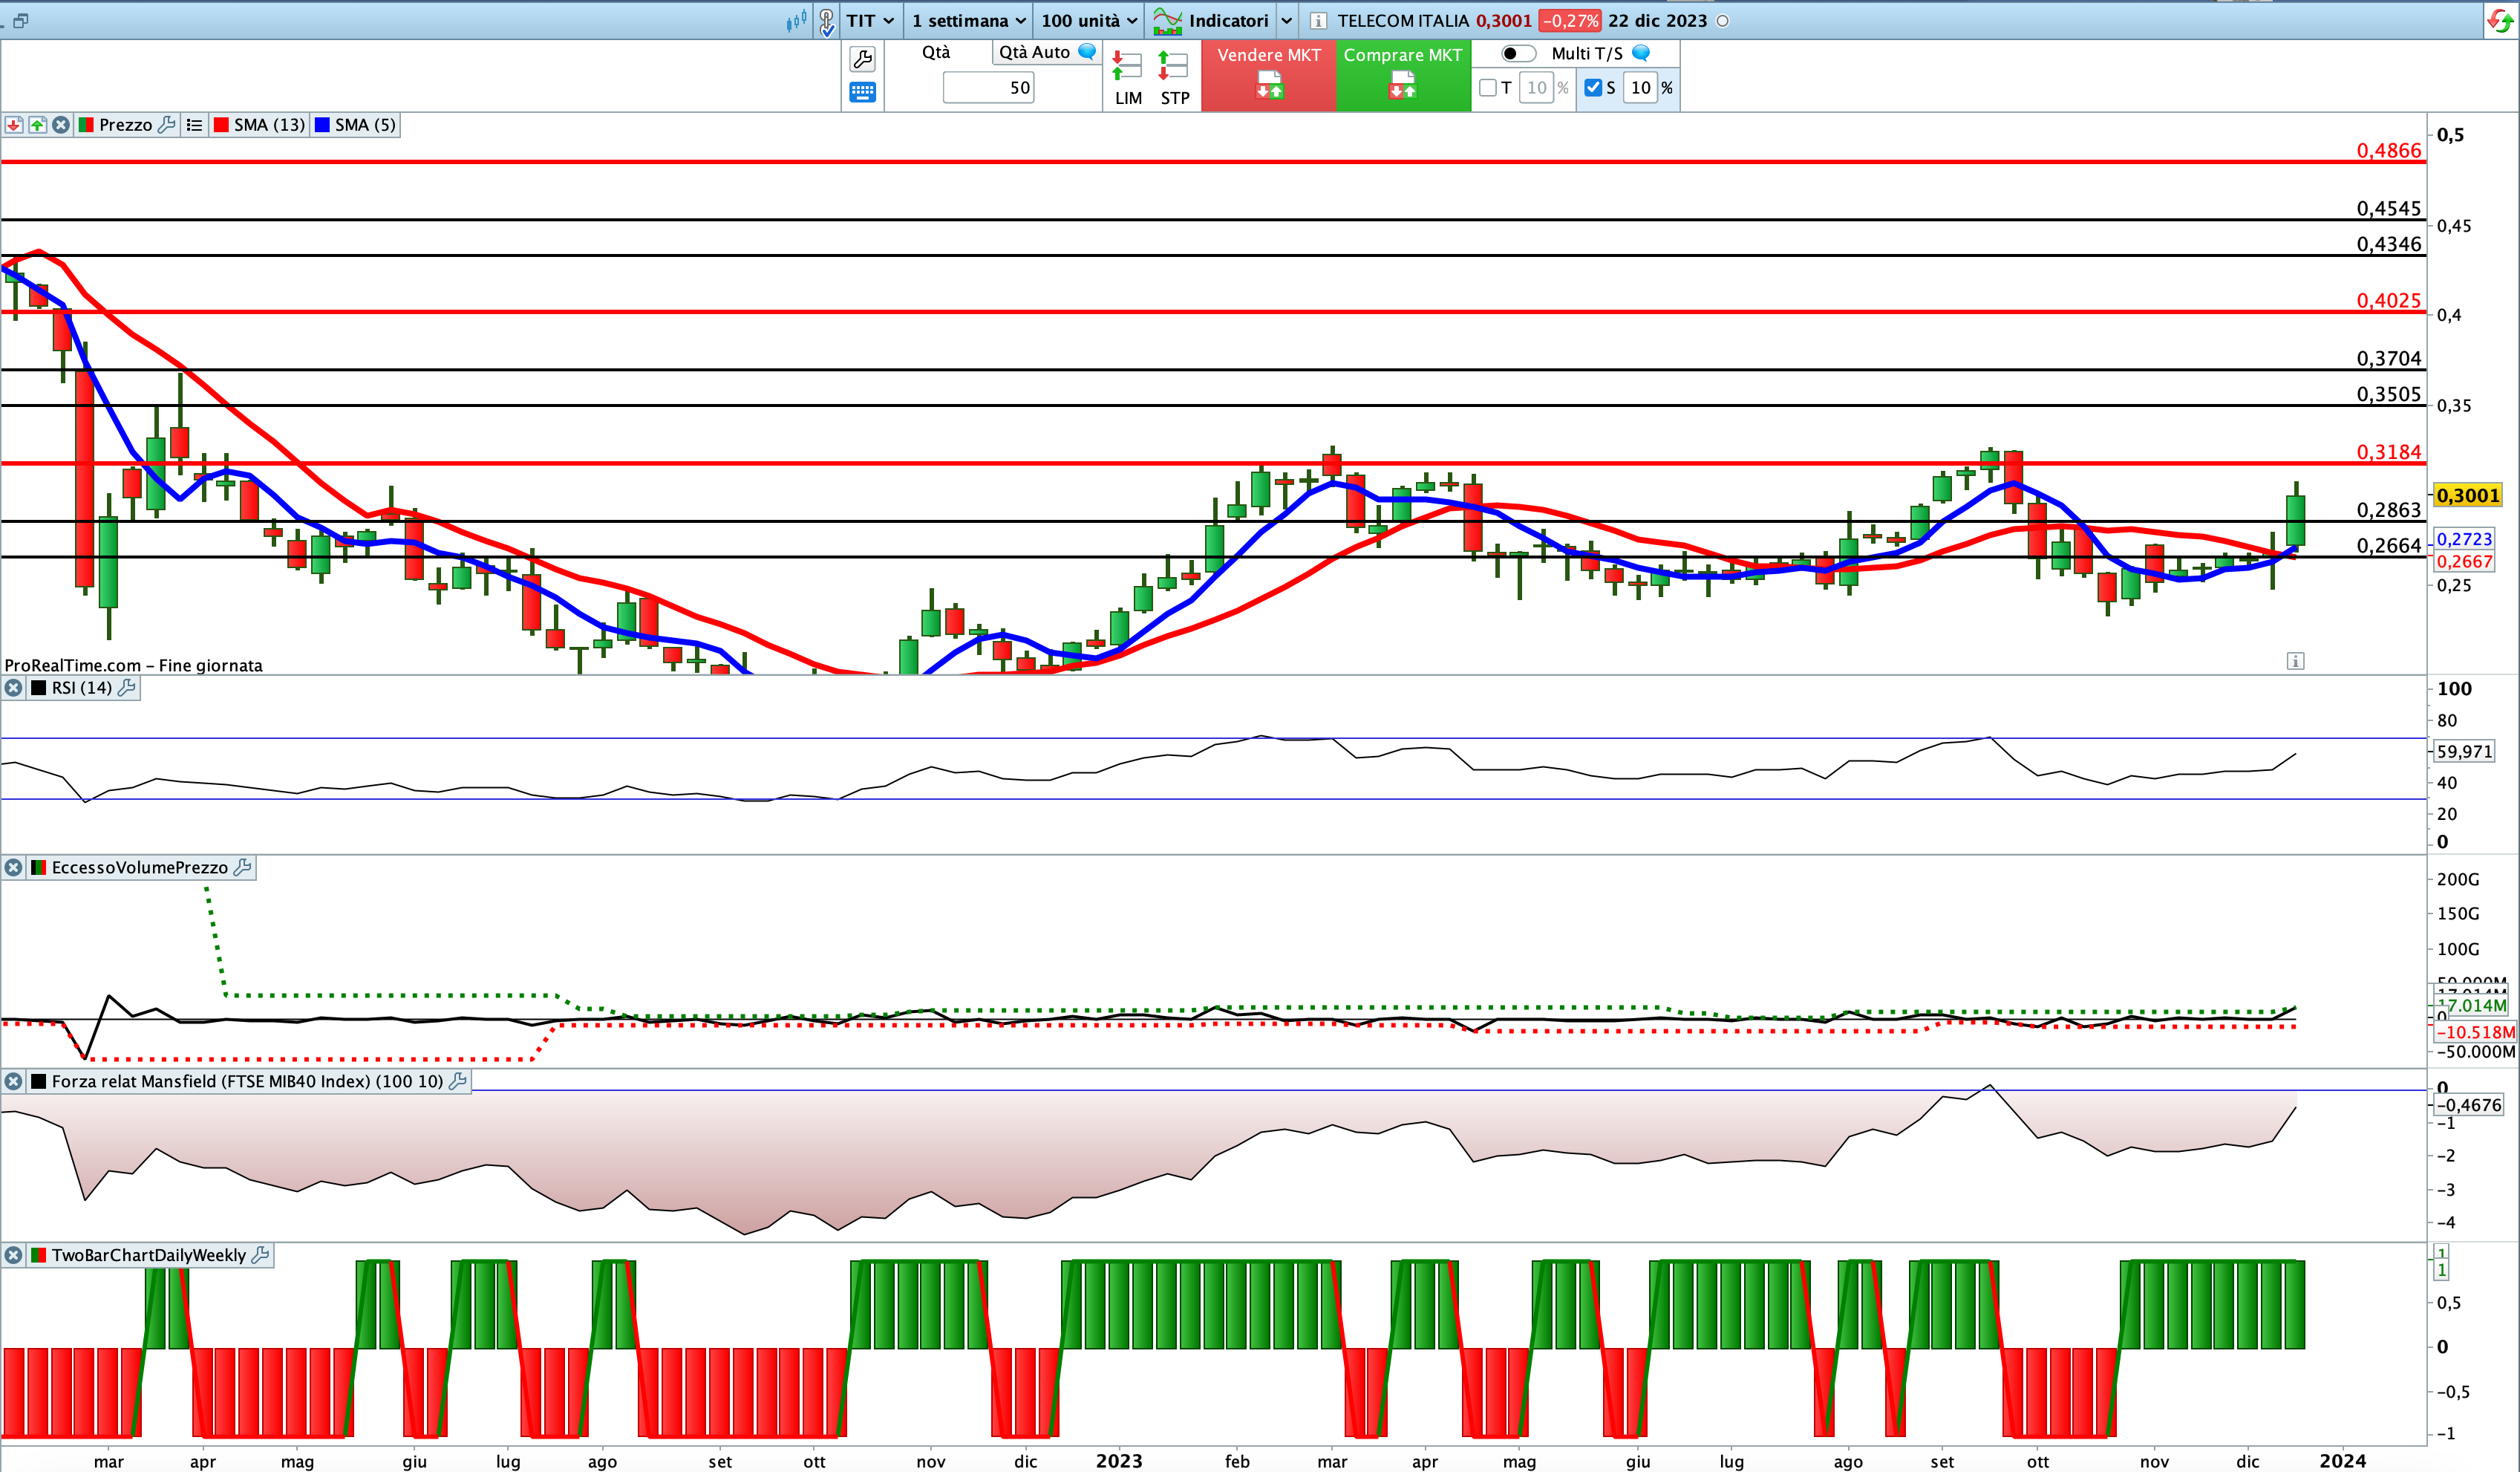The height and width of the screenshot is (1472, 2520).
Task: Toggle the chart link group icon
Action: pyautogui.click(x=827, y=21)
